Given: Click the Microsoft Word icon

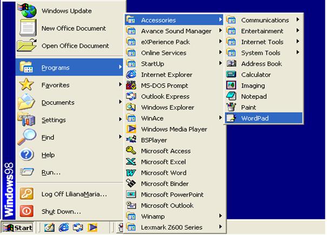Looking at the screenshot, I should coord(131,173).
